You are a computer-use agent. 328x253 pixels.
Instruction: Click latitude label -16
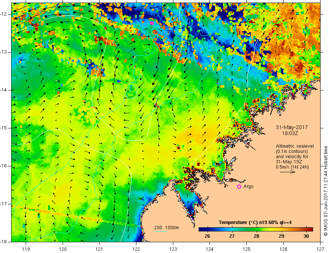(x=4, y=166)
